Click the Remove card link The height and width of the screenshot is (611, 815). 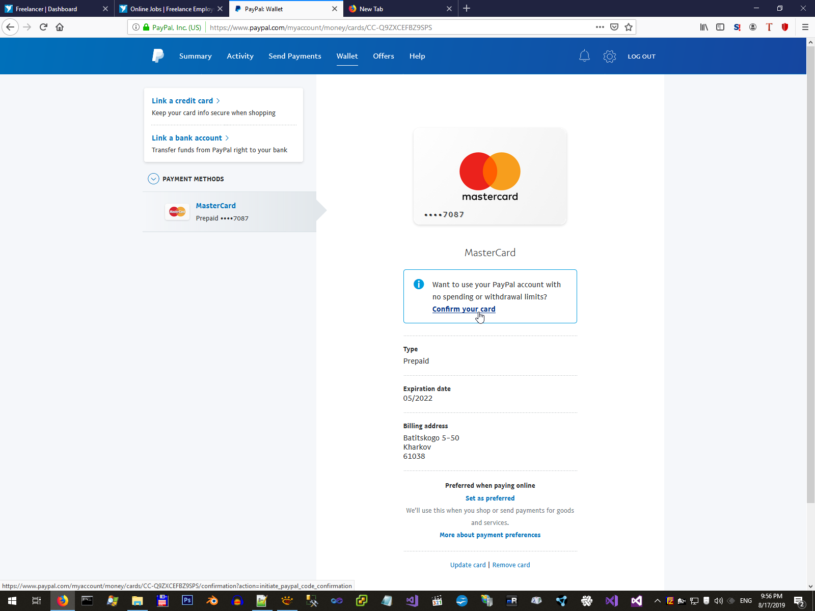[x=511, y=565]
